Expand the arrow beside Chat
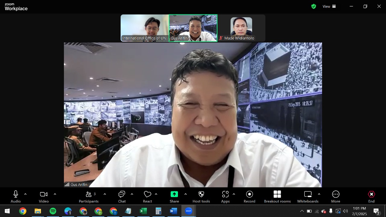Viewport: 386px width, 217px height. 132,194
